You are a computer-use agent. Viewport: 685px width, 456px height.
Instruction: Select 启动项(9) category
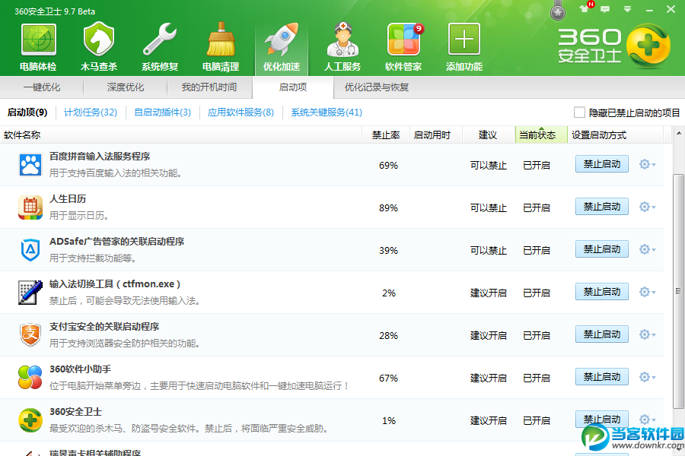tap(27, 112)
